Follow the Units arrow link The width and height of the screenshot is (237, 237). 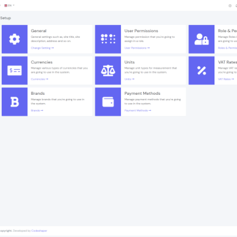click(129, 79)
